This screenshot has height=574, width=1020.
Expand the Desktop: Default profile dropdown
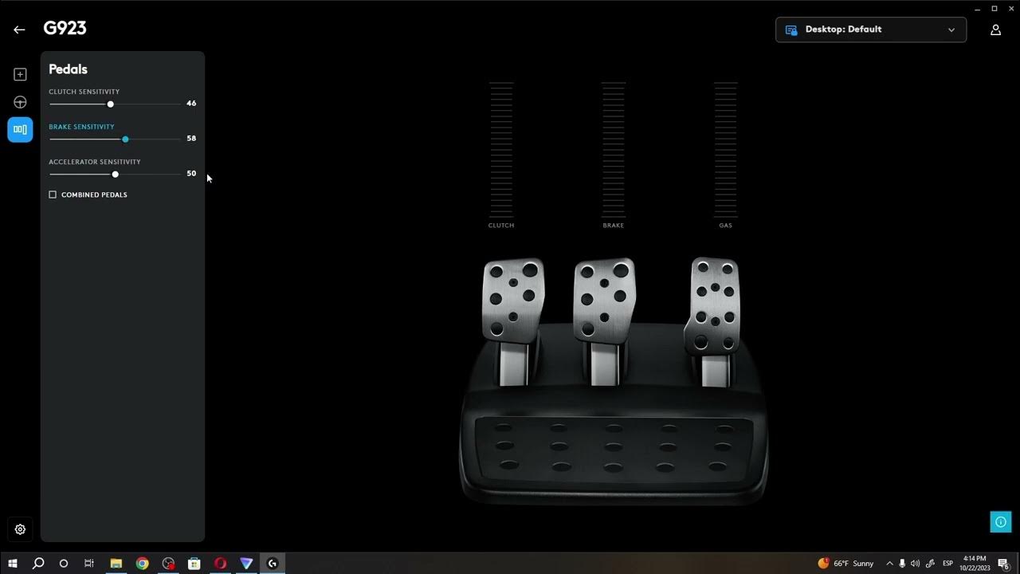870,29
